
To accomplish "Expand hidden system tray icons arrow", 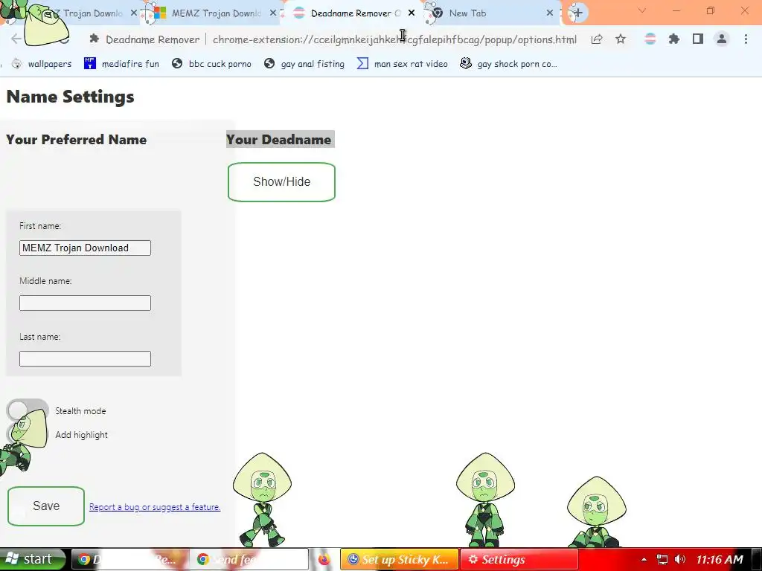I will [x=644, y=559].
